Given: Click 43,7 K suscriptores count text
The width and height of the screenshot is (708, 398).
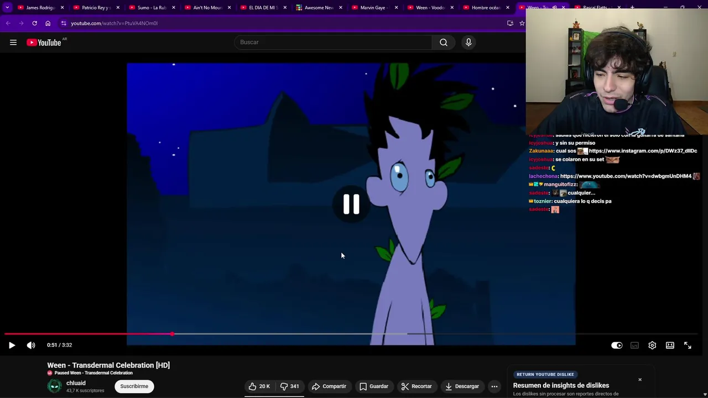Looking at the screenshot, I should (85, 391).
